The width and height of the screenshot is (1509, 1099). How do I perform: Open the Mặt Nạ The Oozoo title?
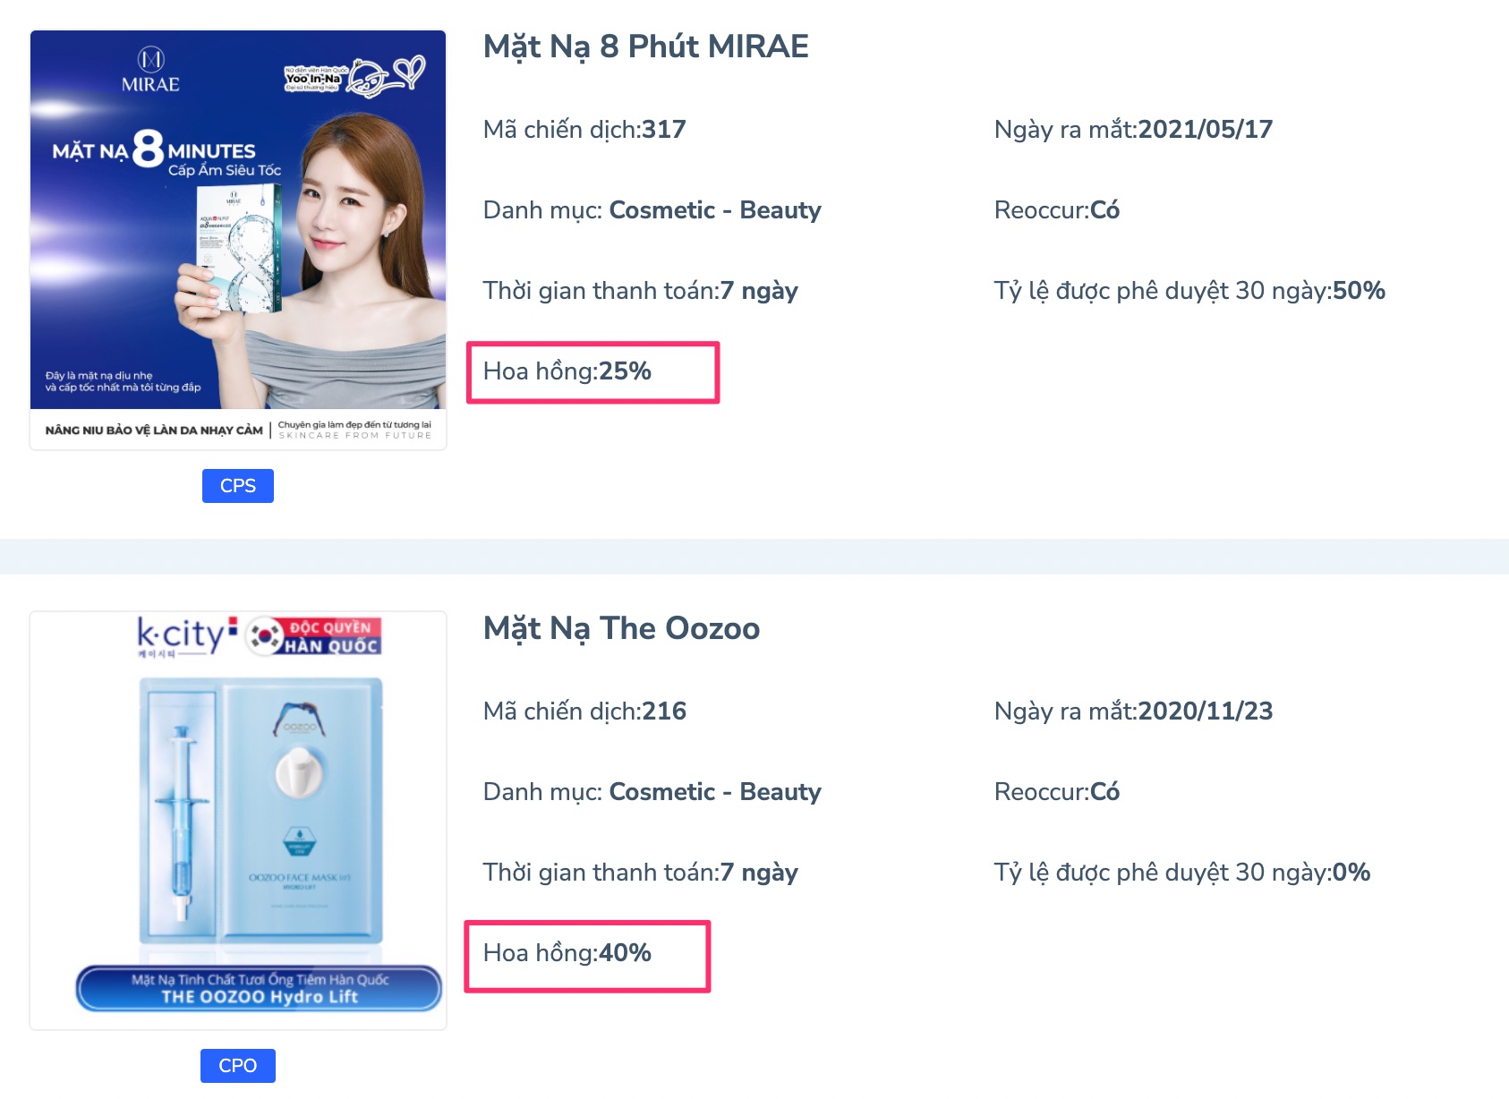click(621, 628)
